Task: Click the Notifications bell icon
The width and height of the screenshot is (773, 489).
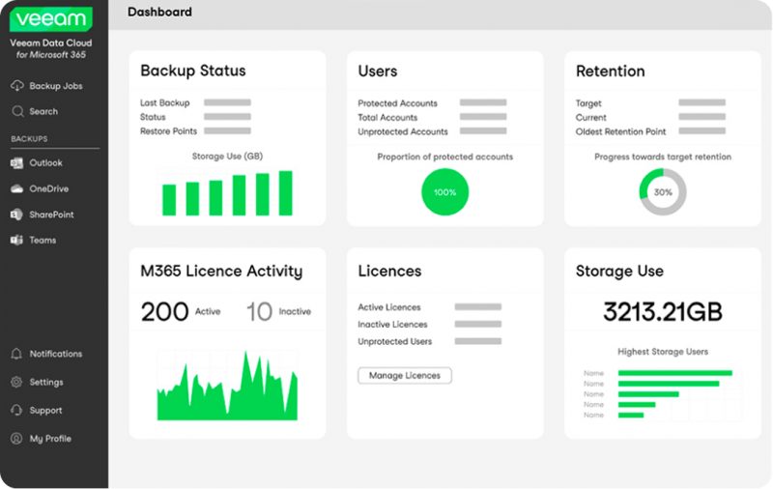Action: (x=16, y=354)
